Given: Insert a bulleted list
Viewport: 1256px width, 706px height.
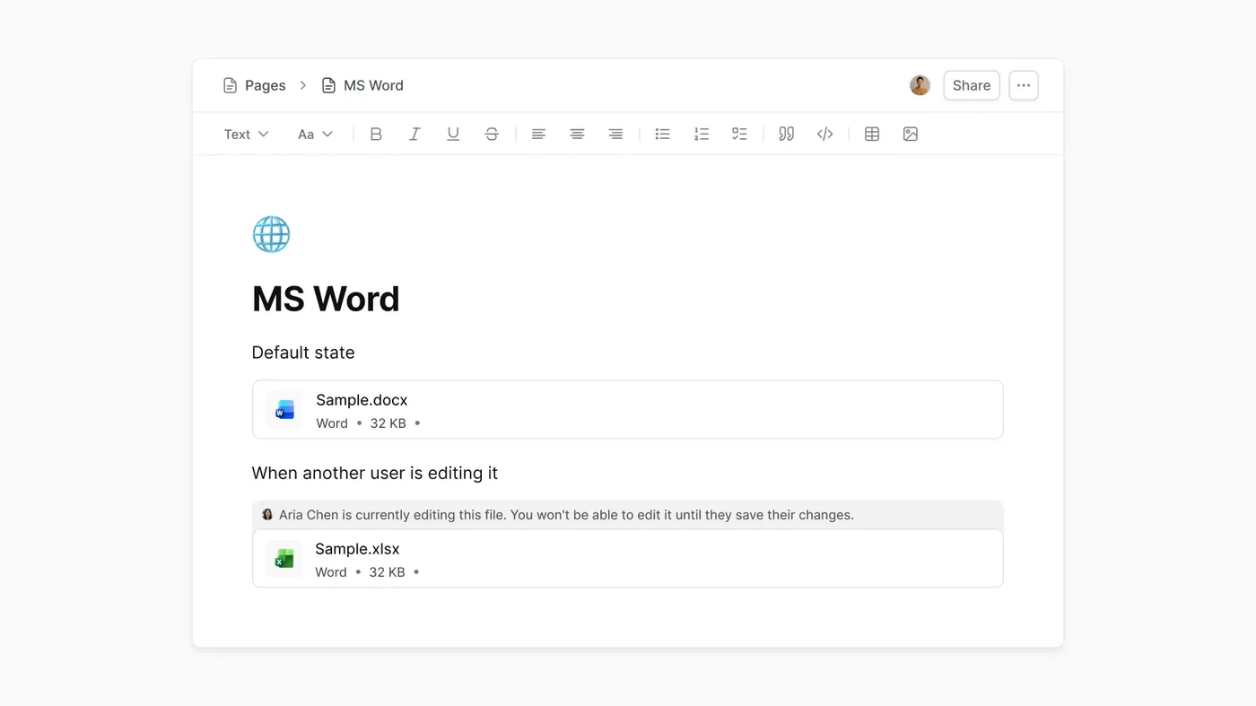Looking at the screenshot, I should [662, 134].
